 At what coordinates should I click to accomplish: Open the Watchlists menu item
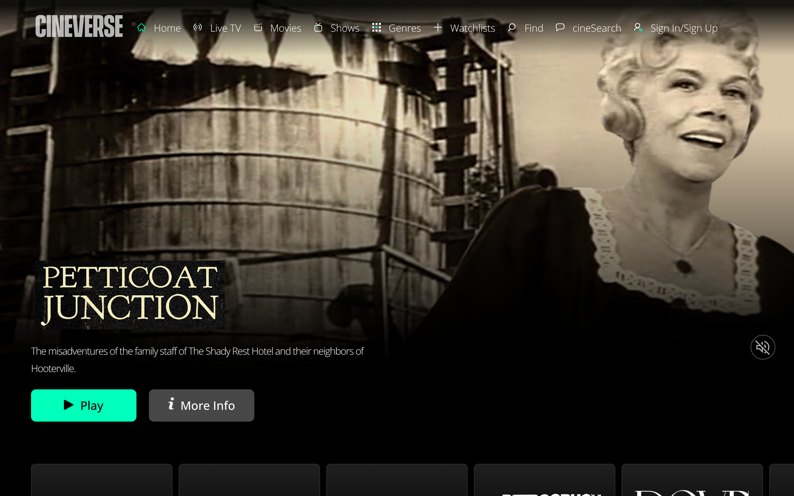tap(472, 28)
